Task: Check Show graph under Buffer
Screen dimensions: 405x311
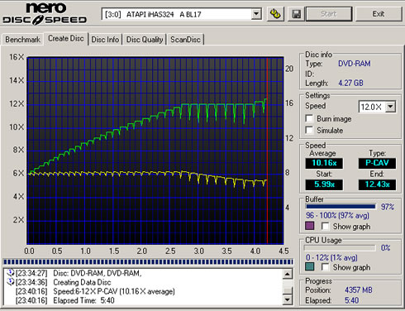Action: [326, 227]
